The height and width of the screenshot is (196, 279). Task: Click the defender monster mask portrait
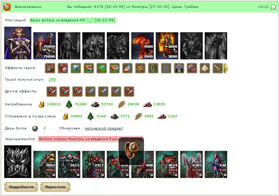click(18, 162)
